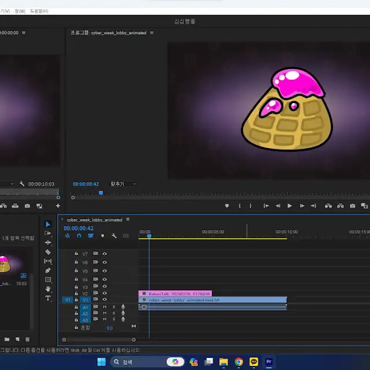Select the cyber_week_lobby_animated sequence tab
370x370 pixels.
pyautogui.click(x=94, y=220)
